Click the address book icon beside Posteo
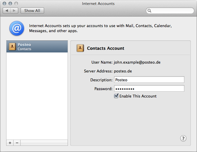The height and width of the screenshot is (152, 197). [12, 47]
